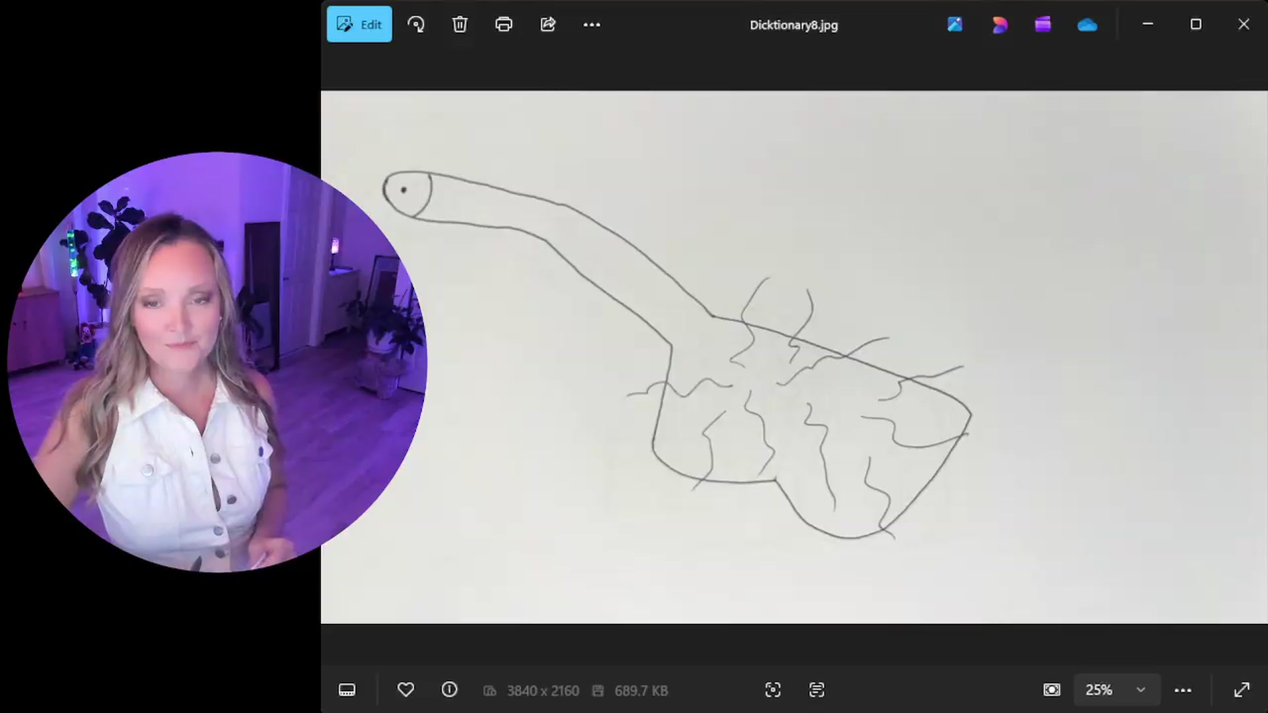Scan text in image icon
Viewport: 1268px width, 713px height.
(817, 690)
